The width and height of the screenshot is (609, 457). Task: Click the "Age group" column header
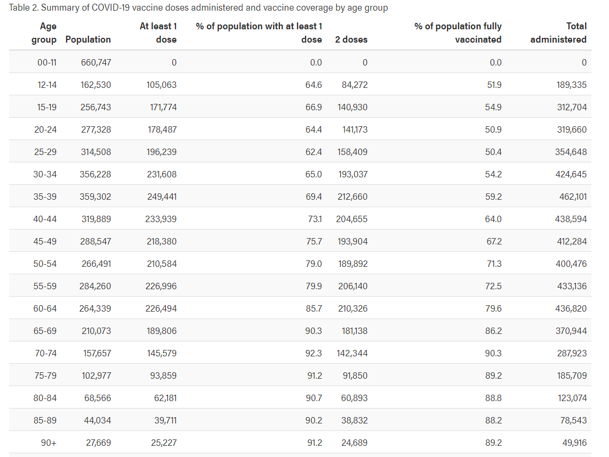47,32
